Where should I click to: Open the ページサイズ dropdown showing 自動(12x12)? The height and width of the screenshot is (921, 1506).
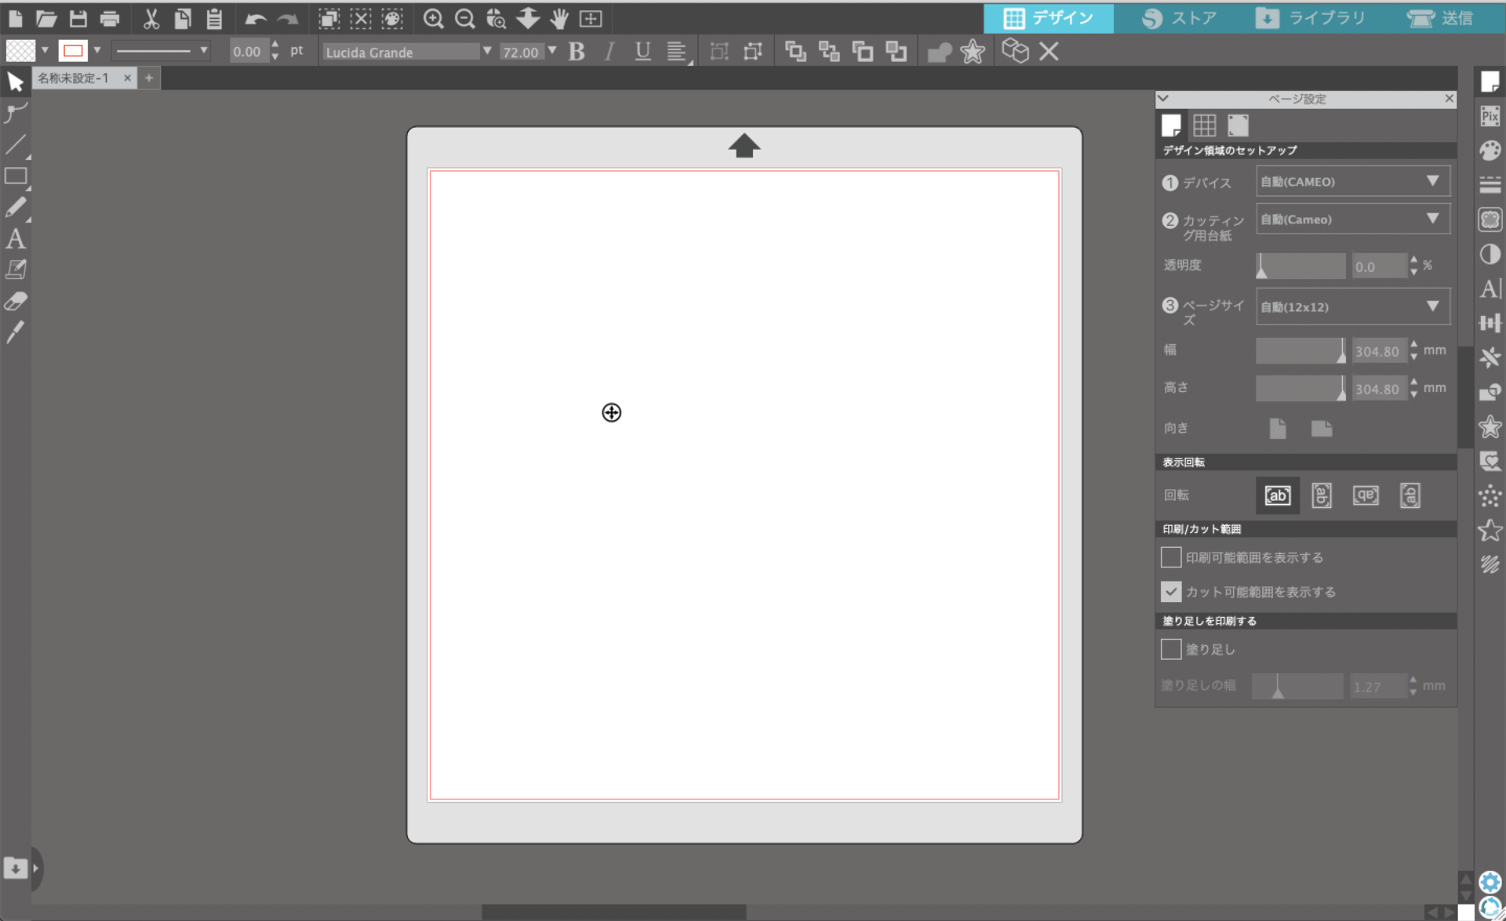1352,306
